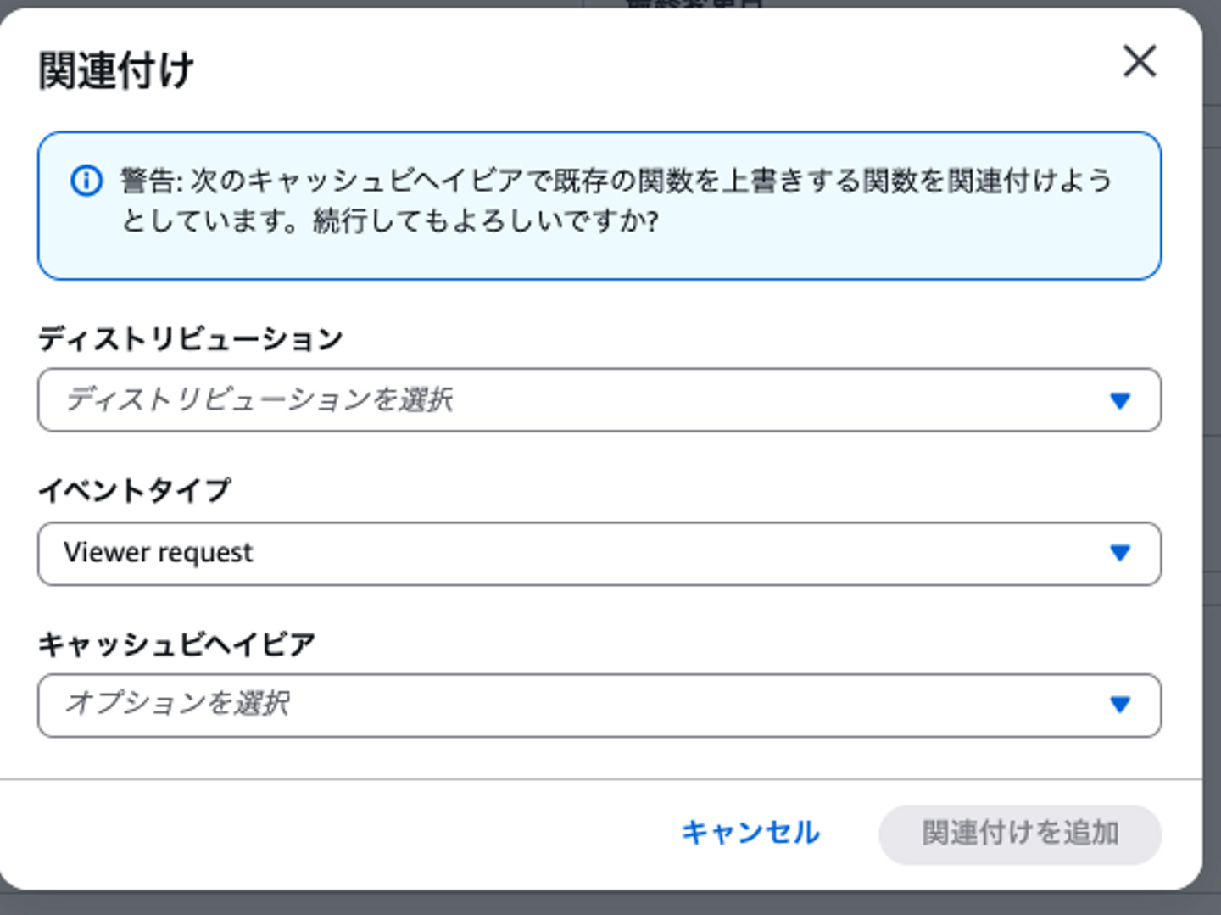Click the オプションを選択 placeholder text
Viewport: 1221px width, 915px height.
pyautogui.click(x=177, y=703)
